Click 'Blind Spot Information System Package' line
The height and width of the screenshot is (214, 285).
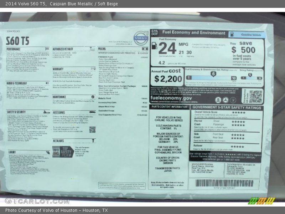point(123,86)
